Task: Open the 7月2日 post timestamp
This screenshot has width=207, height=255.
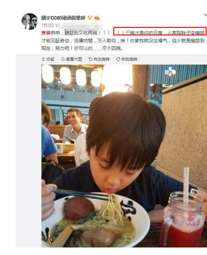Action: click(x=47, y=25)
